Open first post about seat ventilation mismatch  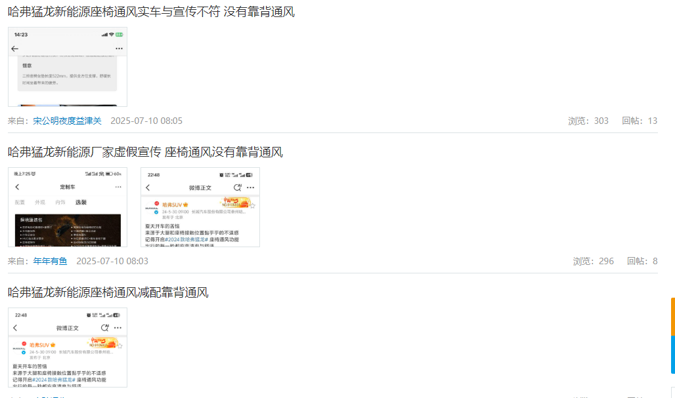pos(151,12)
